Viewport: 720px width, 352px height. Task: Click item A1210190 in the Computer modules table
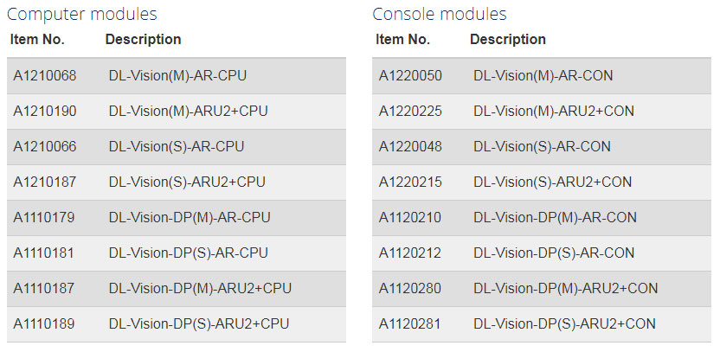click(44, 111)
